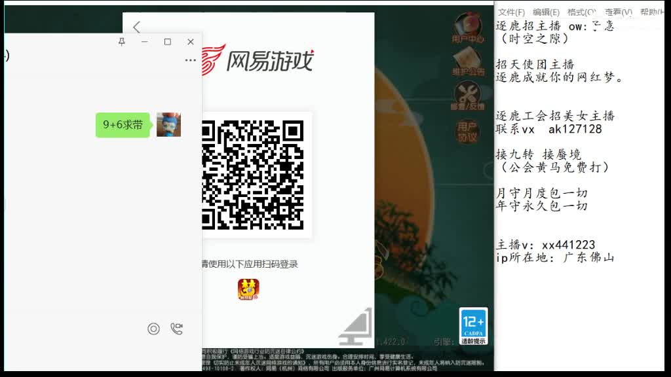Click the Notepad line 招天使团主播
This screenshot has height=377, width=671.
click(x=535, y=65)
